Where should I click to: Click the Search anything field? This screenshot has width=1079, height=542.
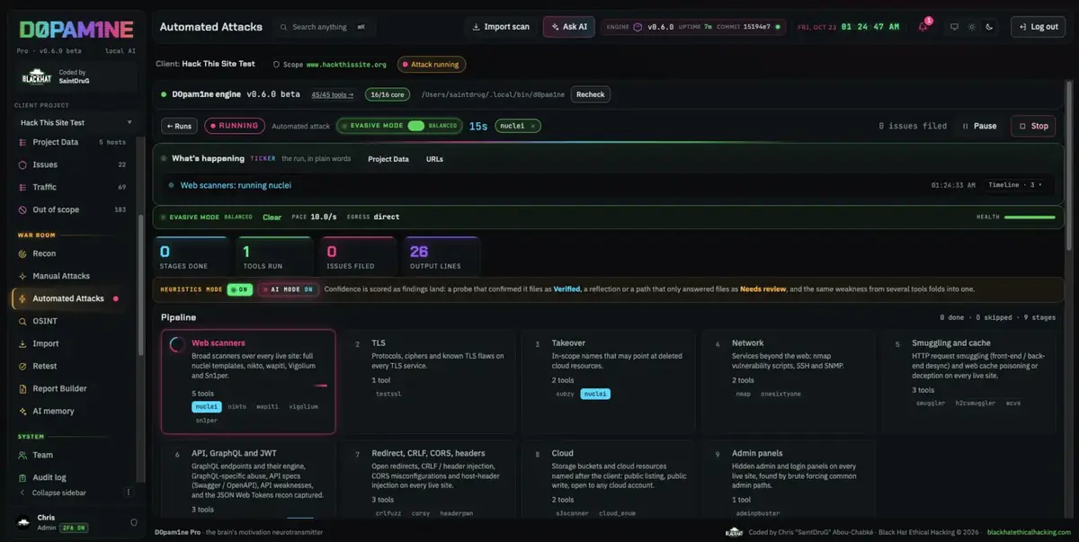click(x=325, y=27)
